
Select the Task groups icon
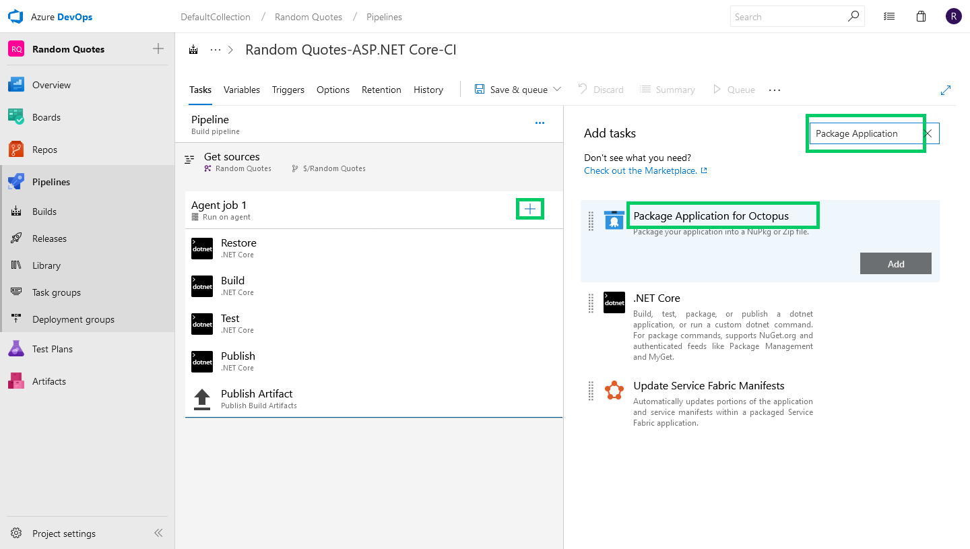[17, 292]
